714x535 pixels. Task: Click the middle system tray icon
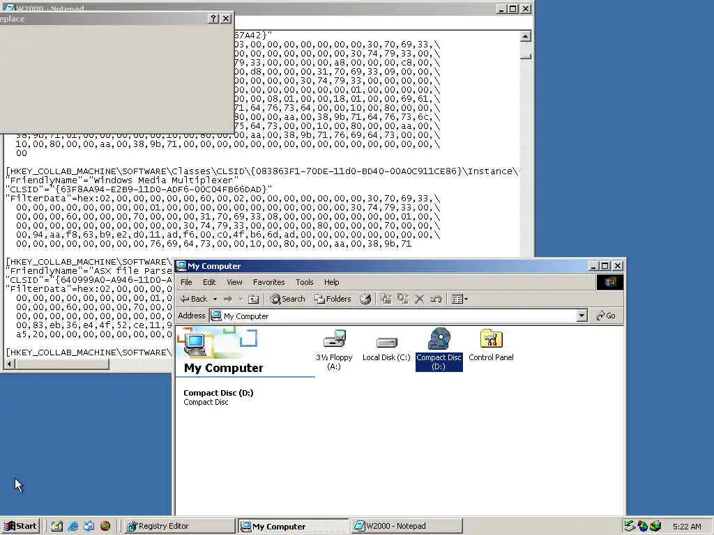[x=642, y=526]
